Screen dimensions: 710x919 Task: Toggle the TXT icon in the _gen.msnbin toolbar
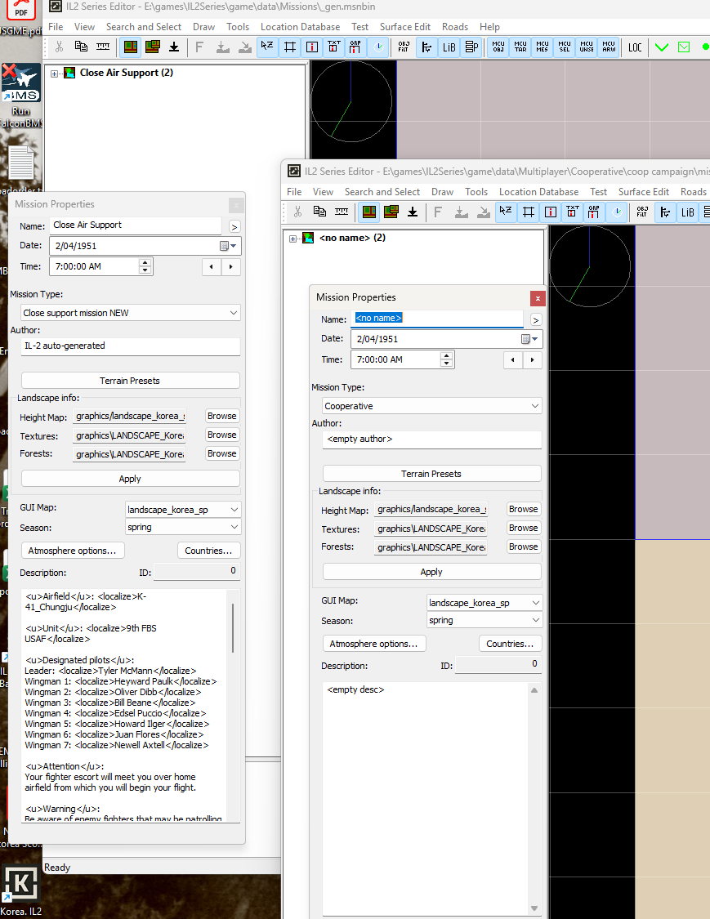click(333, 47)
